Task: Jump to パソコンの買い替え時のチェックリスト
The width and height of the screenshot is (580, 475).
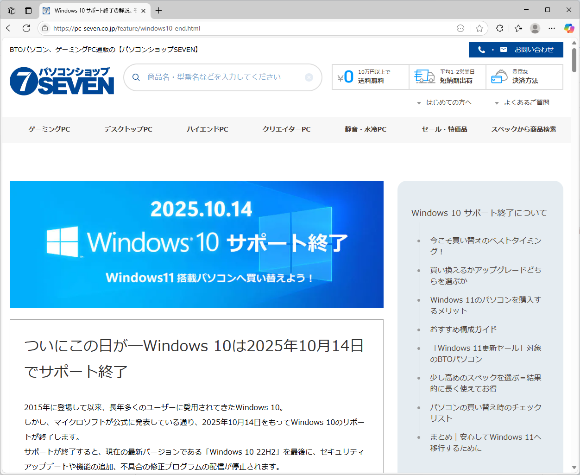Action: (485, 413)
